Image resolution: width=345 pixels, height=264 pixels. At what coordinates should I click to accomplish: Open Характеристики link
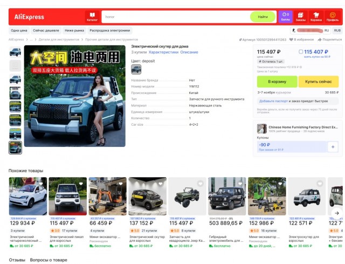click(163, 52)
